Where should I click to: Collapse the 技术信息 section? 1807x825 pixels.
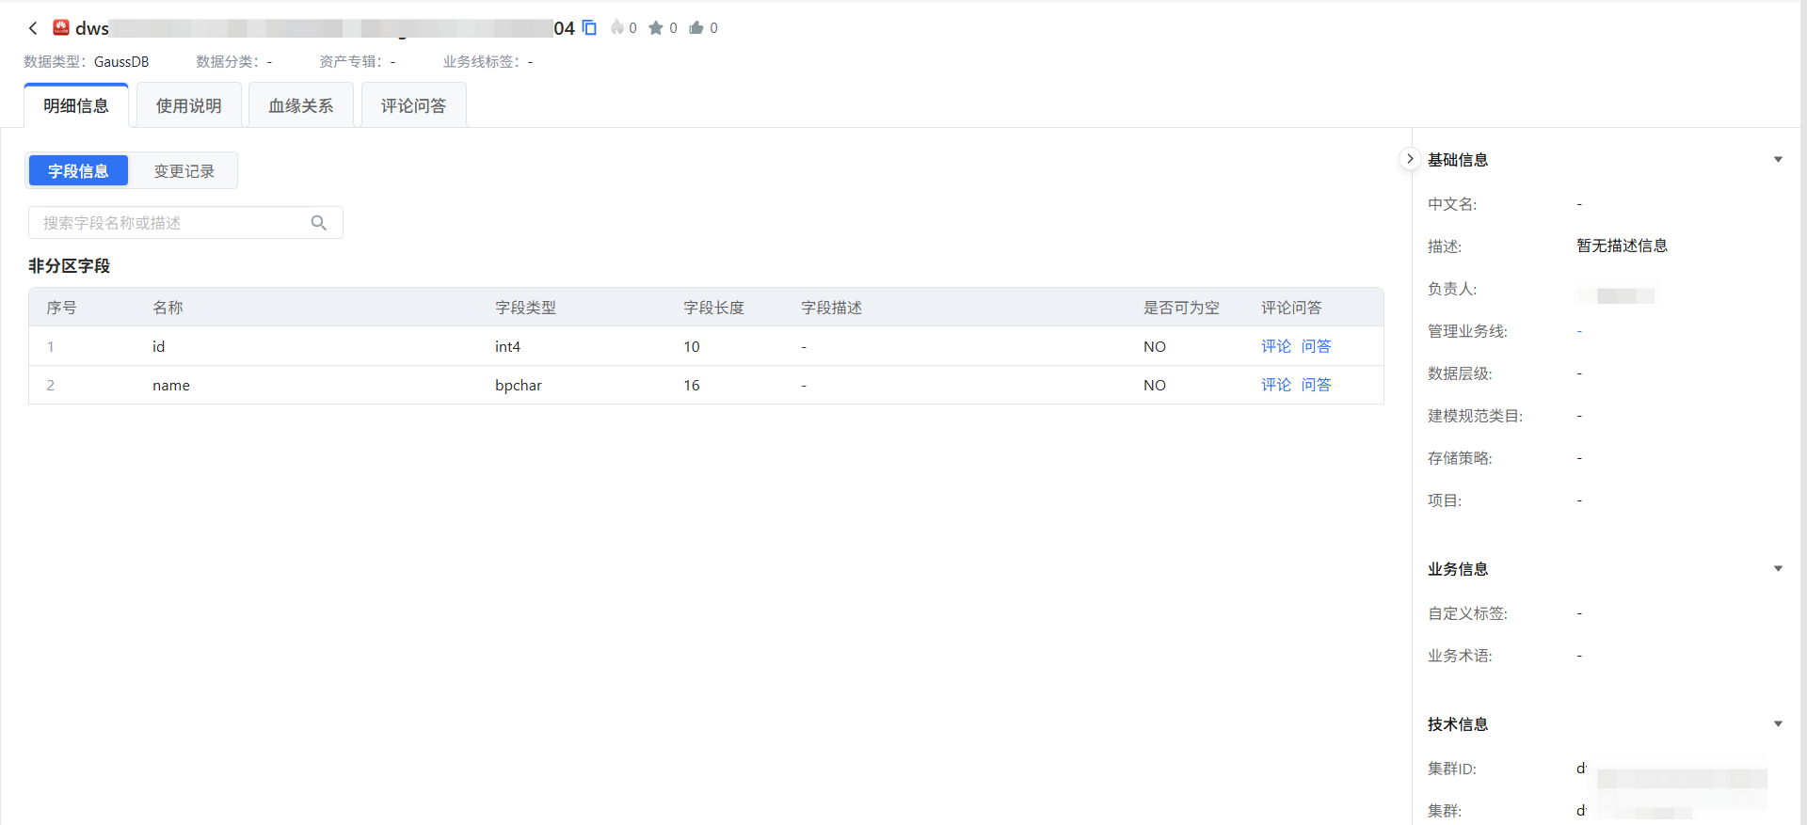[x=1778, y=724]
